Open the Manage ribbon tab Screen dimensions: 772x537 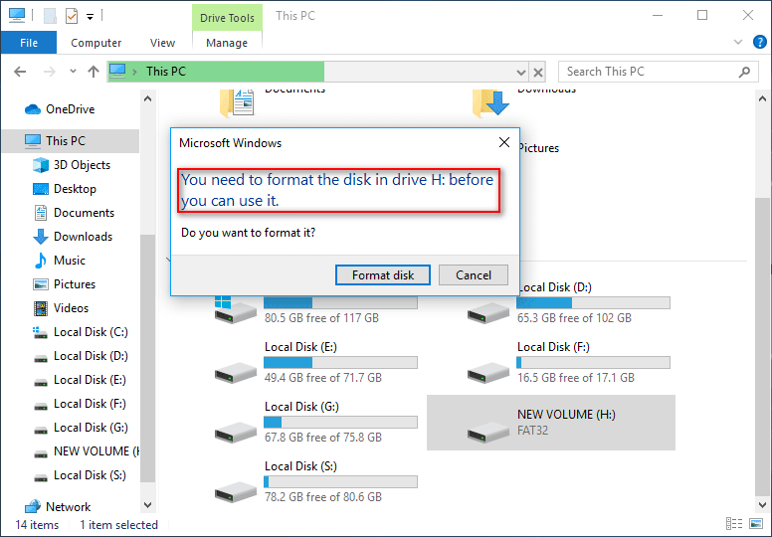click(x=227, y=43)
